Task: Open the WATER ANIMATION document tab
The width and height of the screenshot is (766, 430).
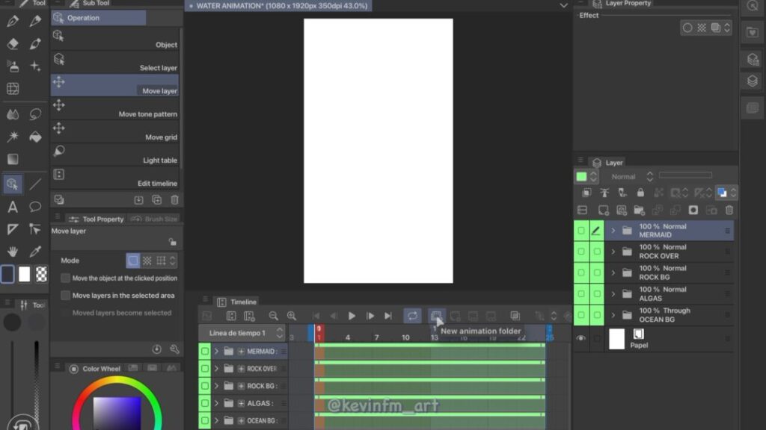Action: pos(278,6)
